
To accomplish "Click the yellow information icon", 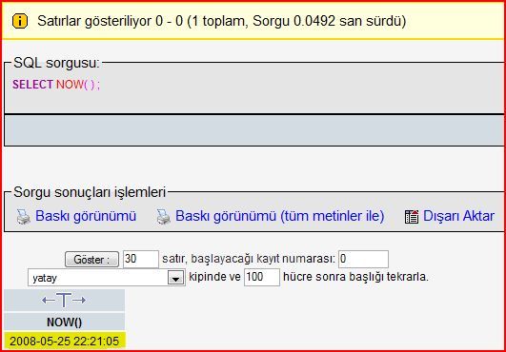I will 20,21.
